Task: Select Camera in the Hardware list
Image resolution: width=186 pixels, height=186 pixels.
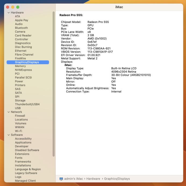Action: pyautogui.click(x=20, y=32)
